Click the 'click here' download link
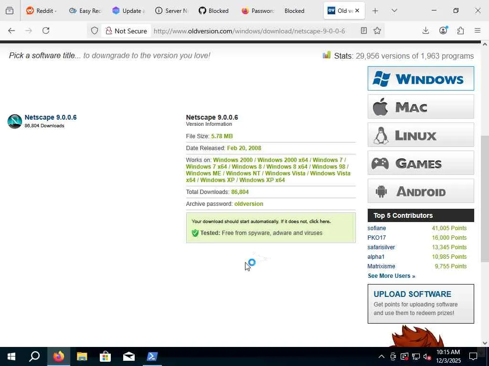This screenshot has width=489, height=366. [x=319, y=222]
